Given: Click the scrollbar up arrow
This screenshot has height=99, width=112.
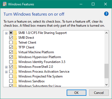Looking at the screenshot, I should click(x=107, y=33).
